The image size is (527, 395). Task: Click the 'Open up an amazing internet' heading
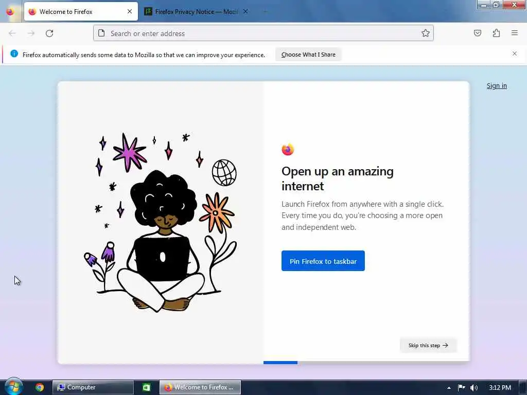[x=338, y=178]
